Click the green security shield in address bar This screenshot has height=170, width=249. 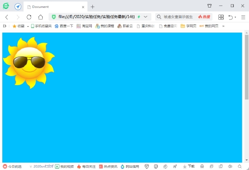(54, 17)
